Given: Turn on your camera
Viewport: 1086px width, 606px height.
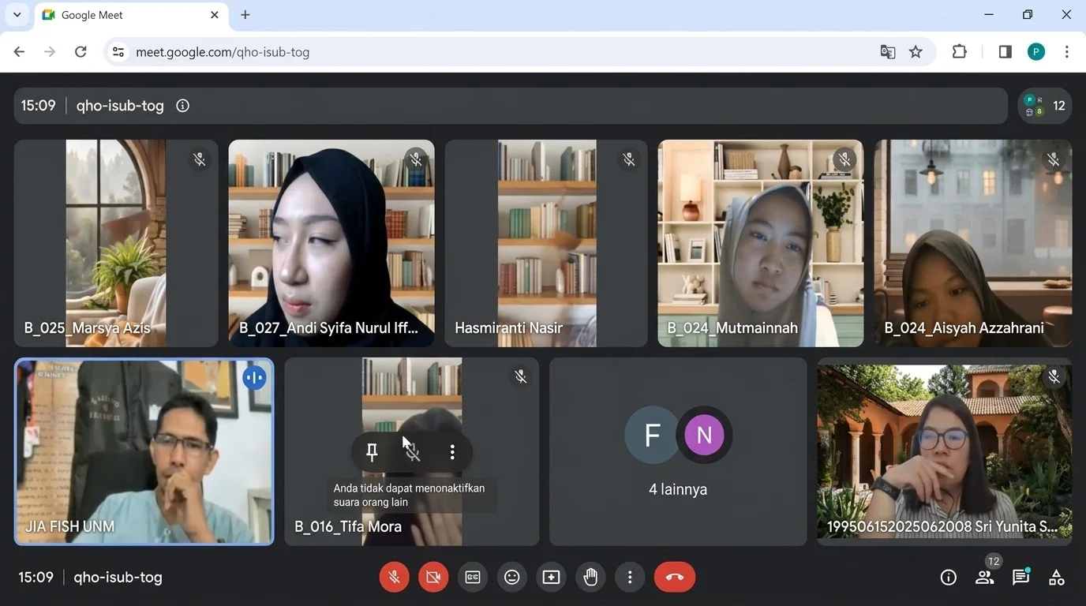Looking at the screenshot, I should pos(433,578).
